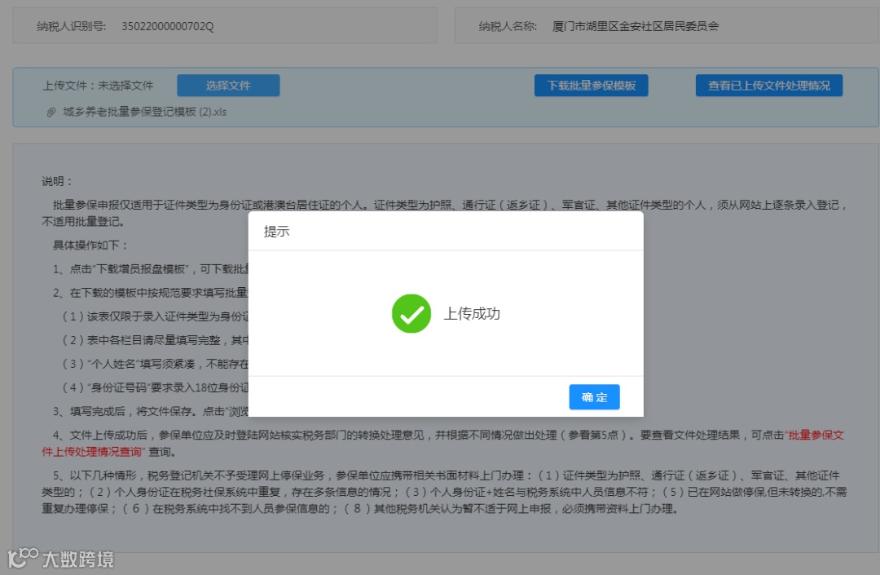
Task: Open 查看已上传文件处理情况
Action: point(769,86)
